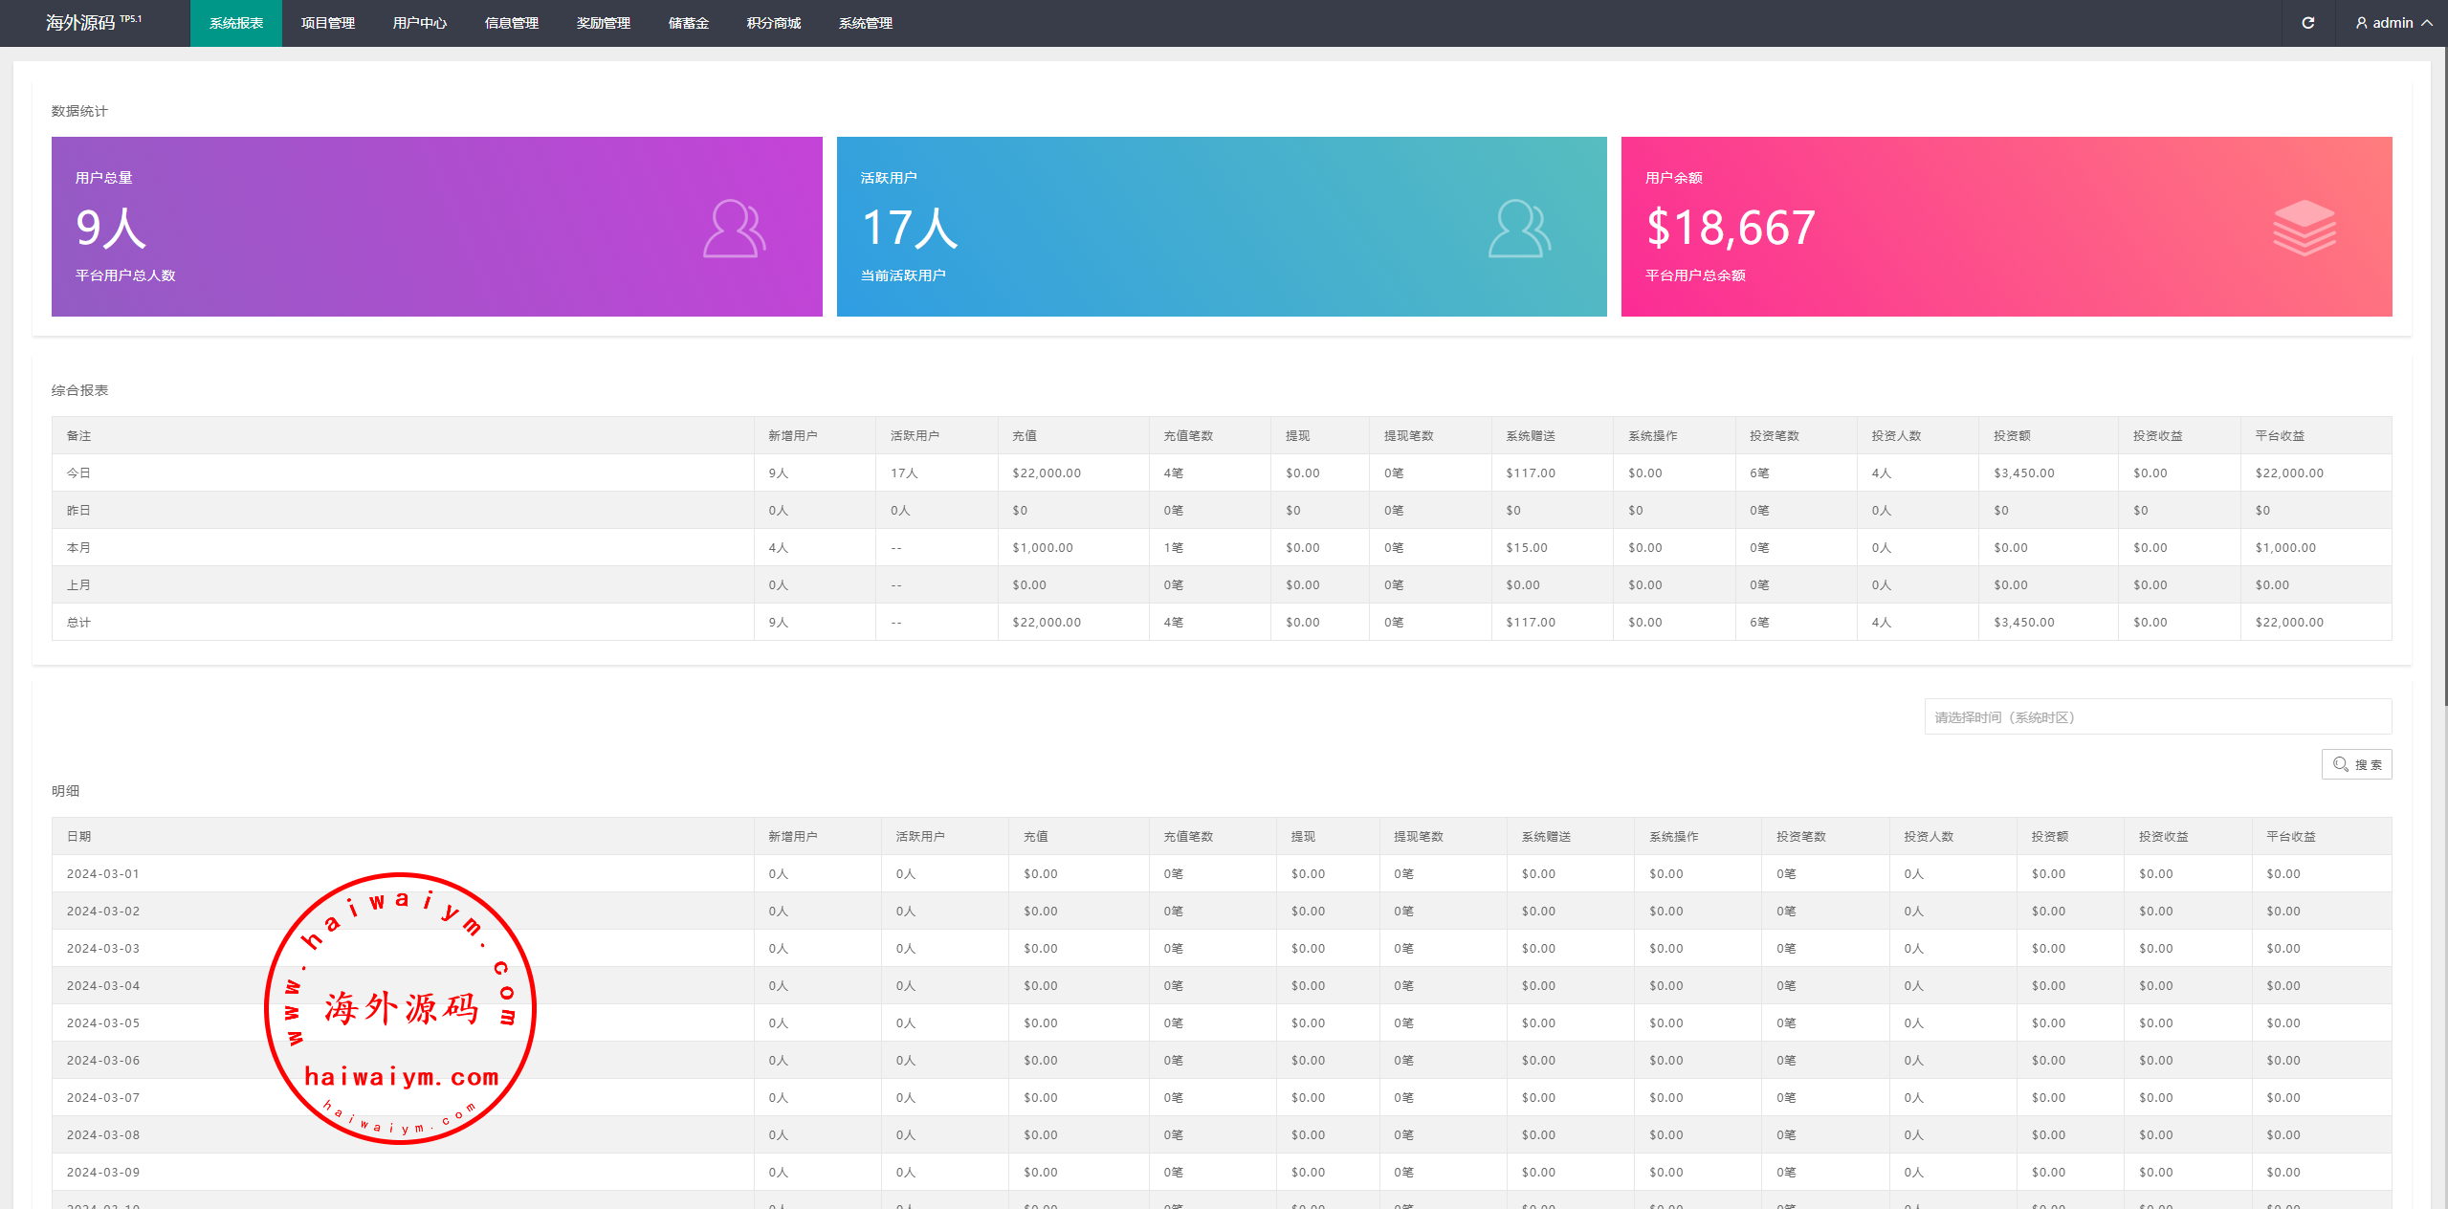Screen dimensions: 2448x1209
Task: Click users icon in 用户总量 card
Action: (x=734, y=229)
